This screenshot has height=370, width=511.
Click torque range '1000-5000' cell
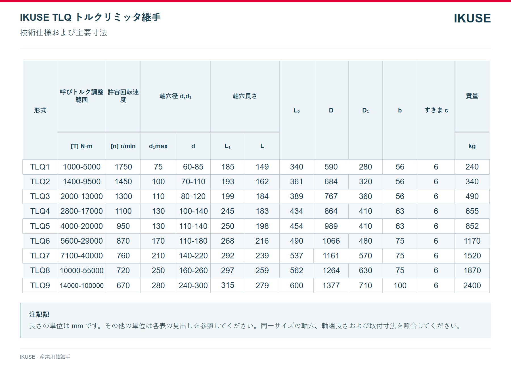(x=81, y=167)
